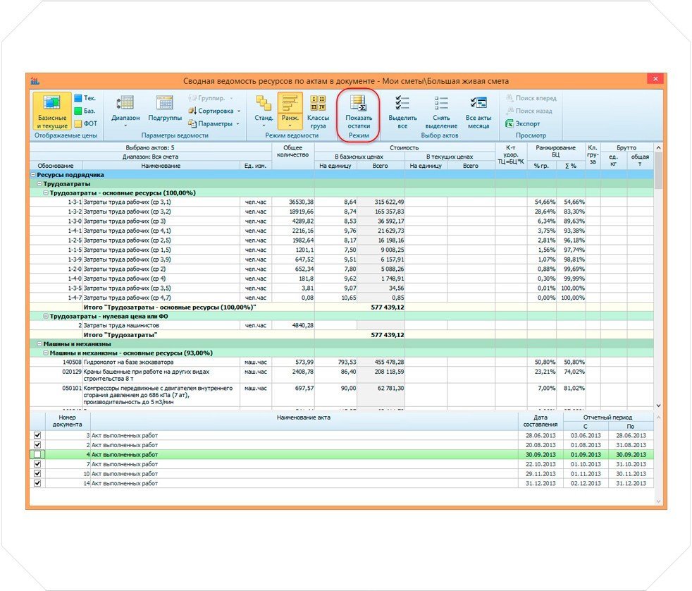Check act number 4 checkbox
The height and width of the screenshot is (591, 692).
37,454
